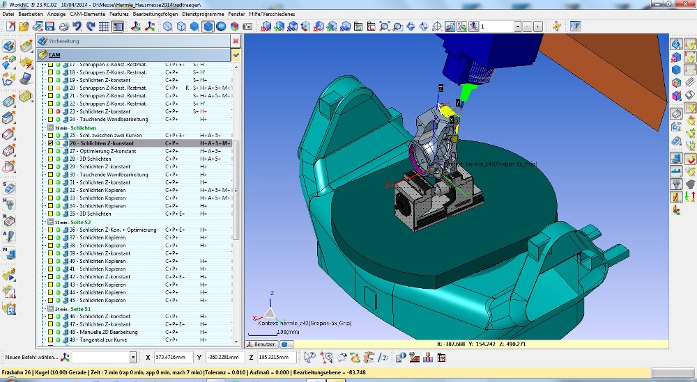The height and width of the screenshot is (382, 697).
Task: Click the green/red up-down arrows icon right sidebar
Action: (x=690, y=196)
